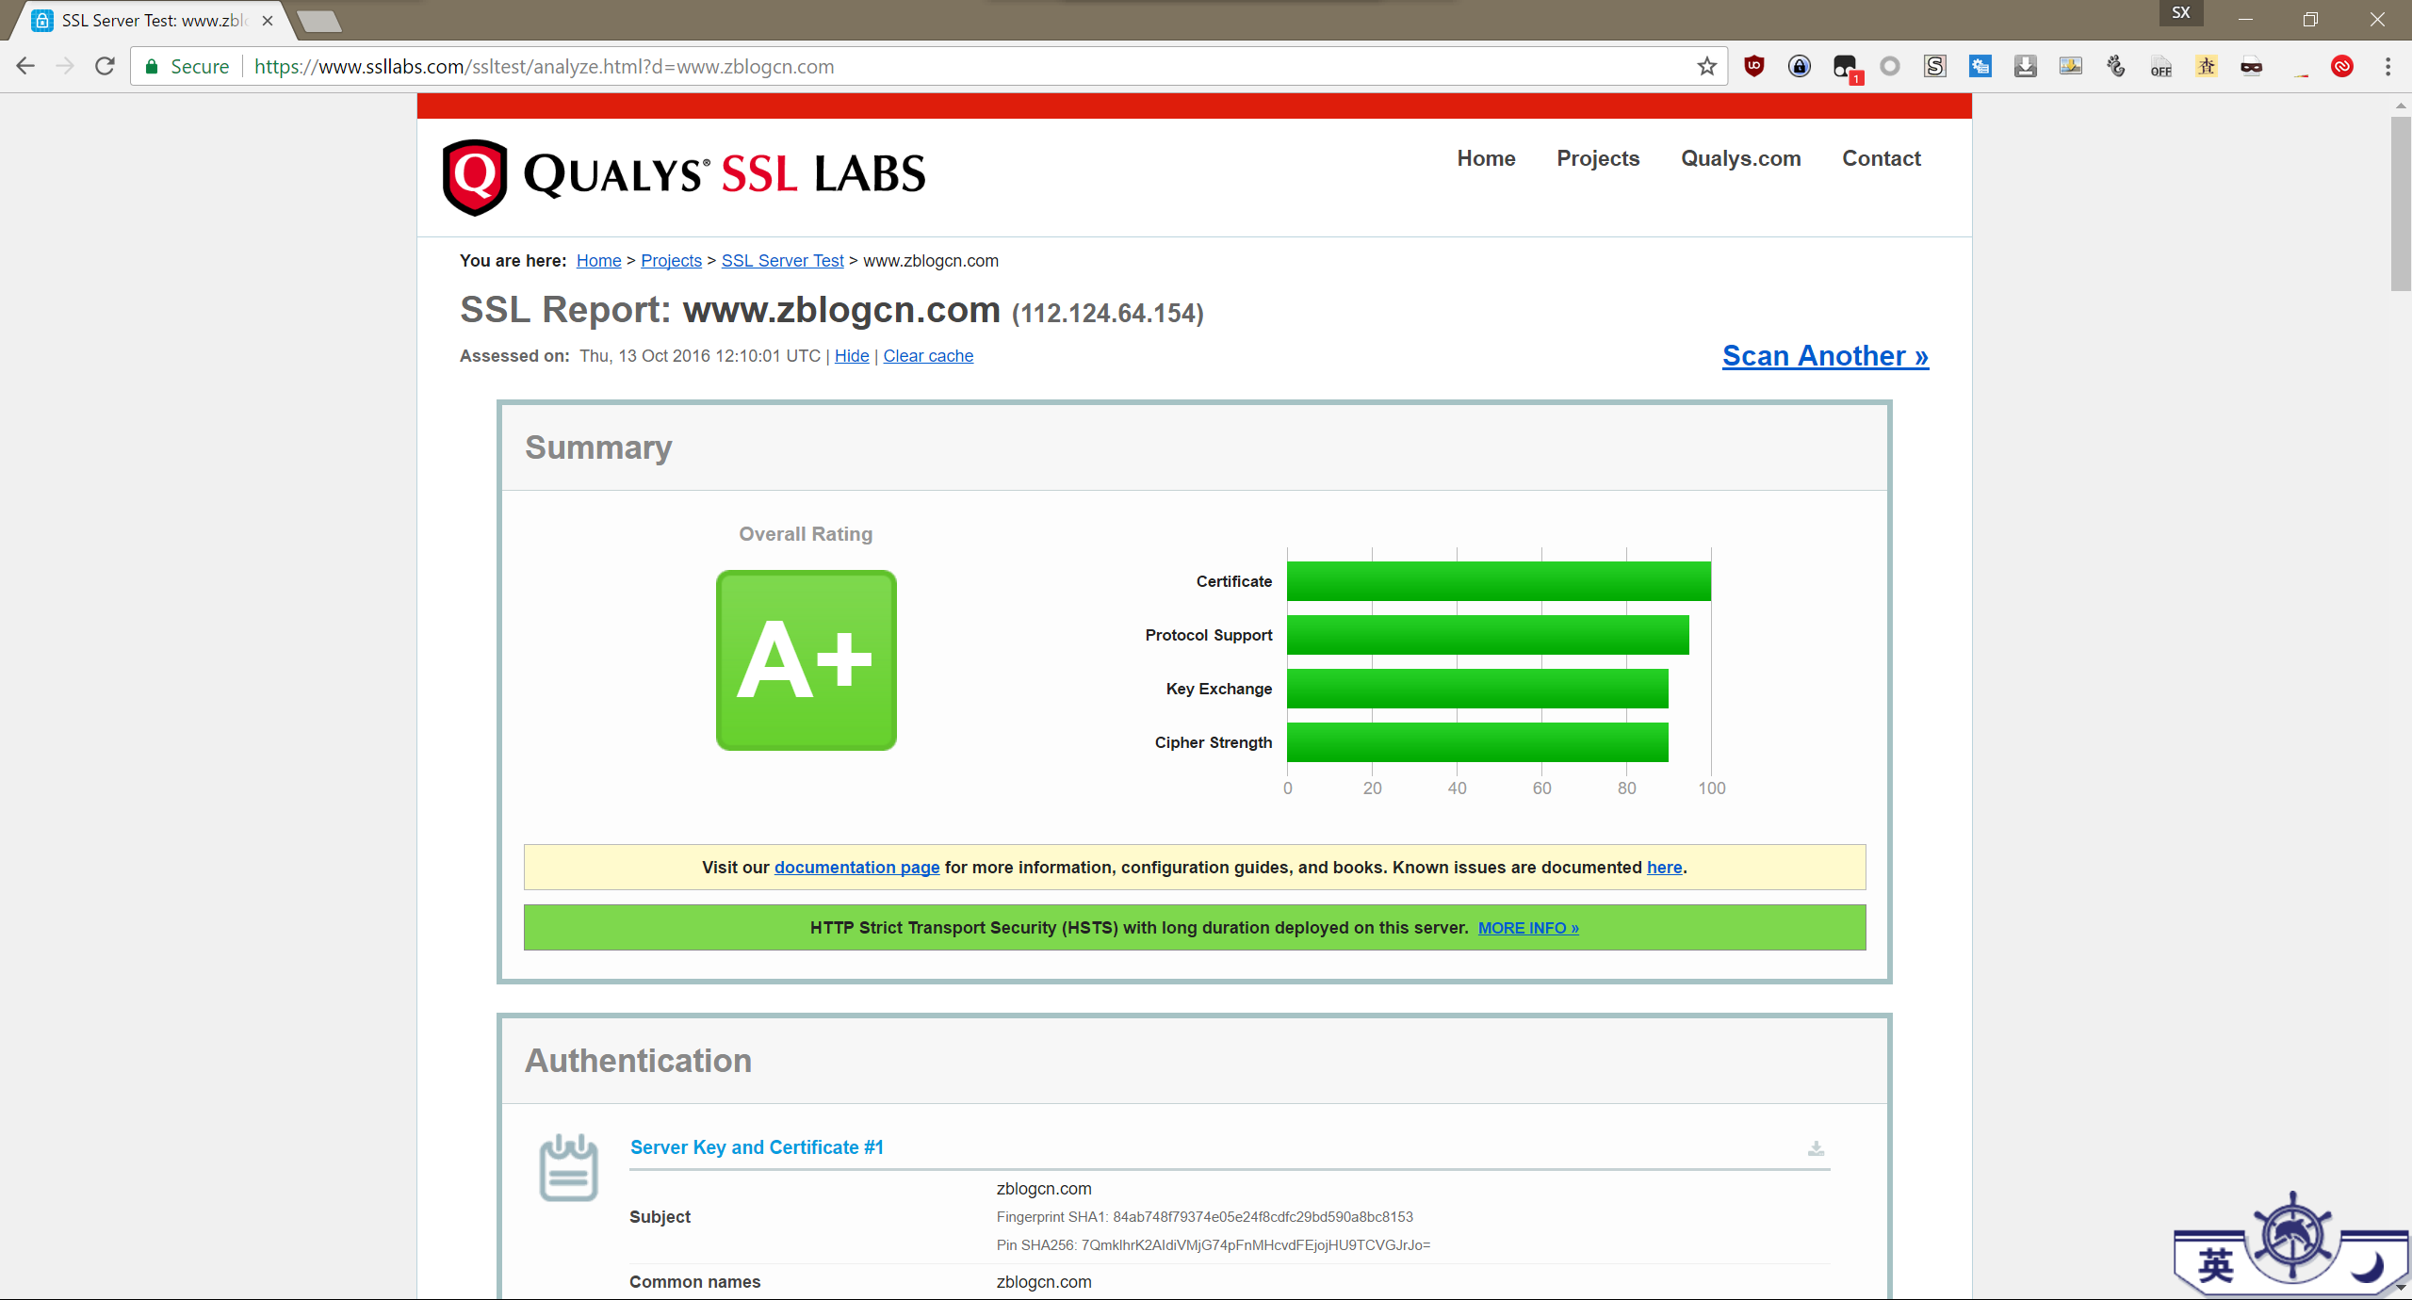Click the browser forward arrow
Screen dimensions: 2412x1300
click(65, 66)
